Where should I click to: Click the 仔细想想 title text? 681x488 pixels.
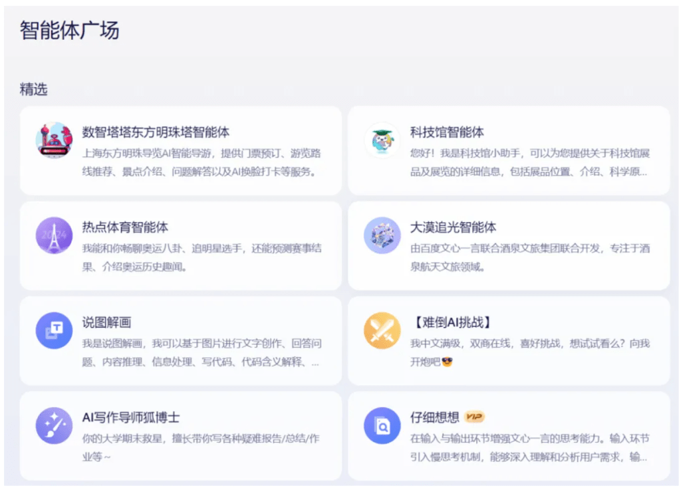tap(434, 418)
